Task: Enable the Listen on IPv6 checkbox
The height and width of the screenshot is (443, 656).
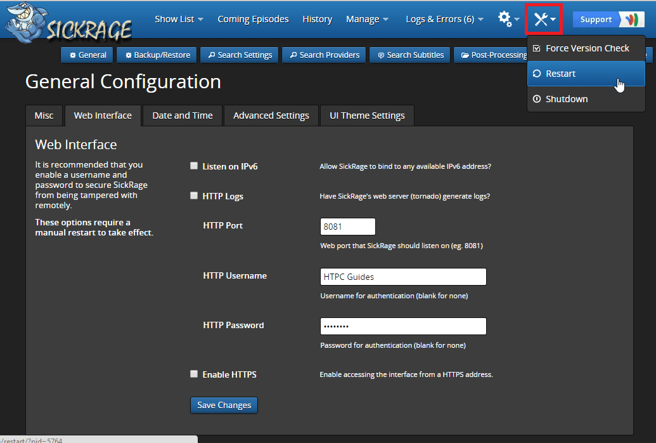Action: pyautogui.click(x=194, y=166)
